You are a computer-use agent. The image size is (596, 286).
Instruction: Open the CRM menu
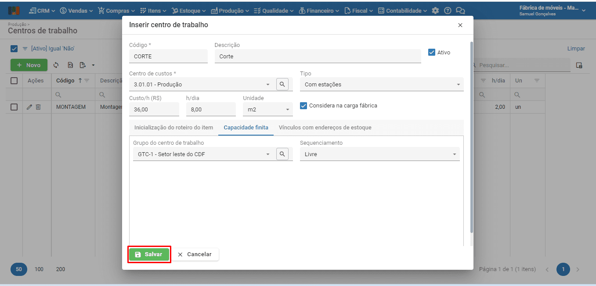pyautogui.click(x=42, y=11)
